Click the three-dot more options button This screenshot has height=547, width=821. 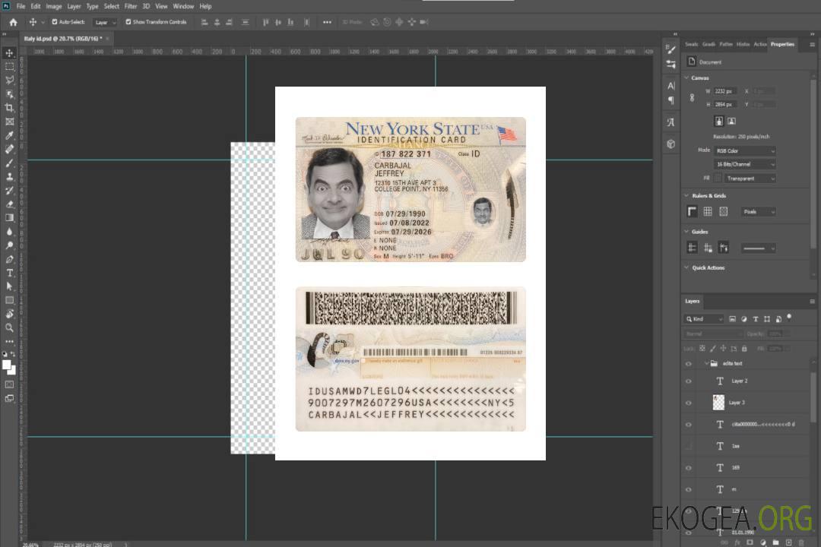click(x=327, y=22)
